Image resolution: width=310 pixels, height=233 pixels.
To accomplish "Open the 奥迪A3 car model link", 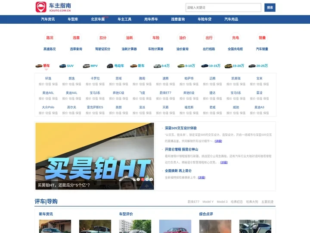I will click(259, 107).
